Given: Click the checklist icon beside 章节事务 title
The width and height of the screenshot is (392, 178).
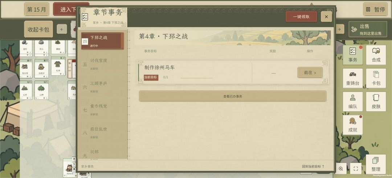Looking at the screenshot, I should (x=85, y=17).
